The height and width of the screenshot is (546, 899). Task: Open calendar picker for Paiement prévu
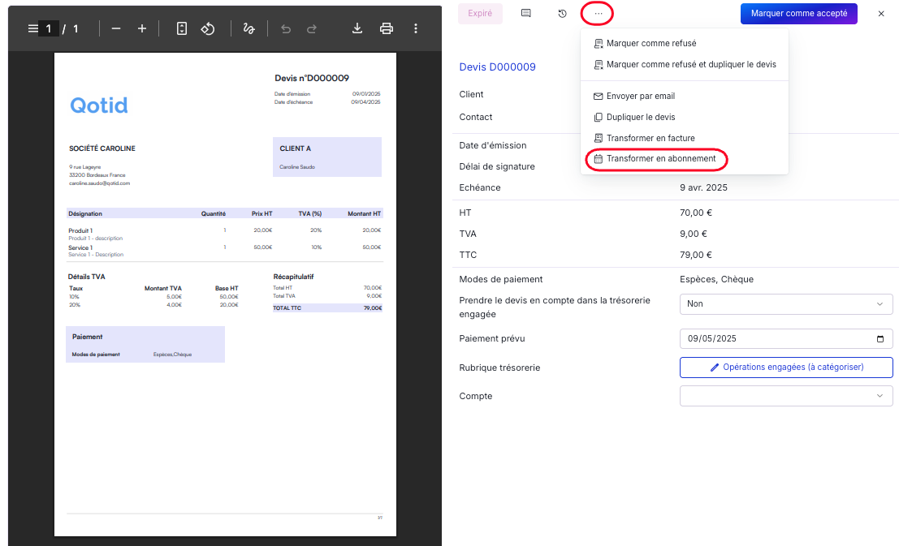pyautogui.click(x=880, y=339)
